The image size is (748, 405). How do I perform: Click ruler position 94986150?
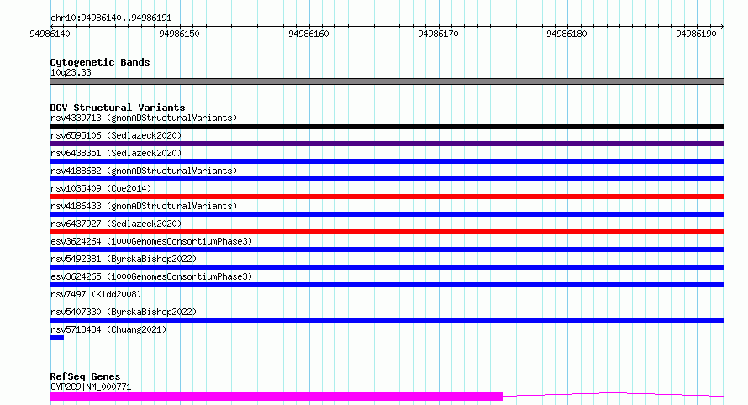tap(179, 34)
